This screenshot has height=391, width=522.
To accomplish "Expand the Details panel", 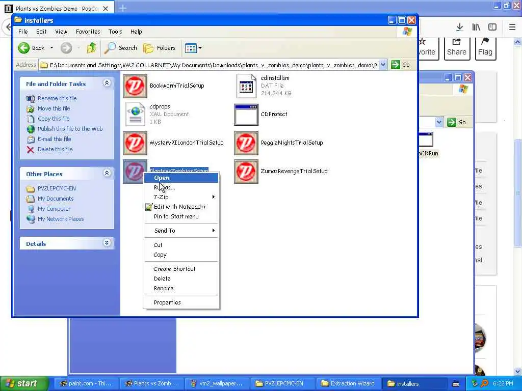I will (107, 243).
